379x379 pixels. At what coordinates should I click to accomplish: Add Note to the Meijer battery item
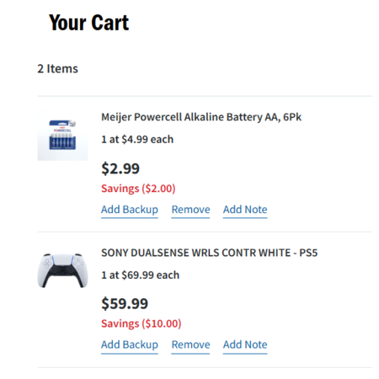pos(245,210)
